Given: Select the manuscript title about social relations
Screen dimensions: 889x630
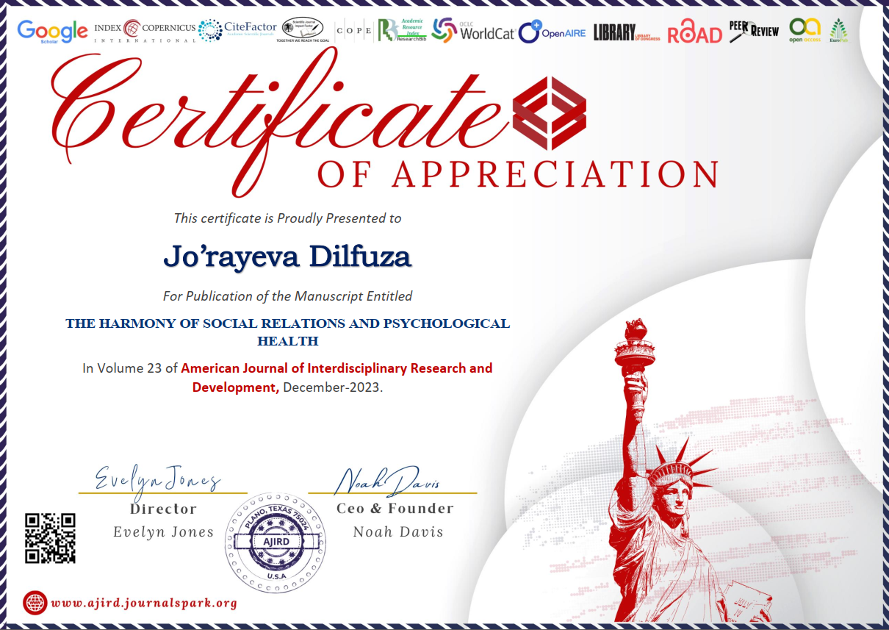Looking at the screenshot, I should [288, 332].
